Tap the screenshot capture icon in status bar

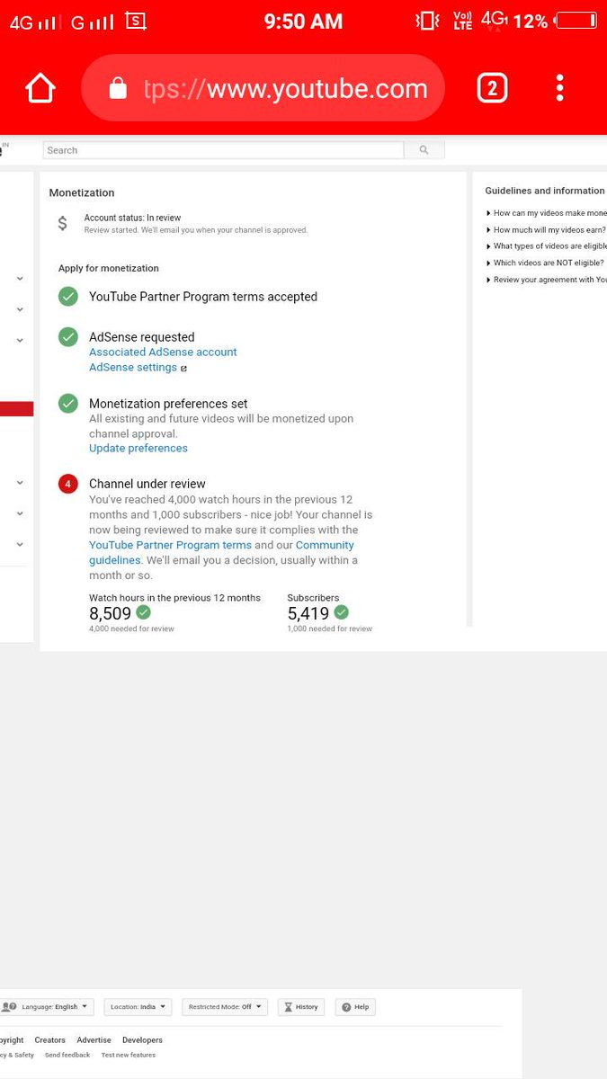tap(136, 20)
